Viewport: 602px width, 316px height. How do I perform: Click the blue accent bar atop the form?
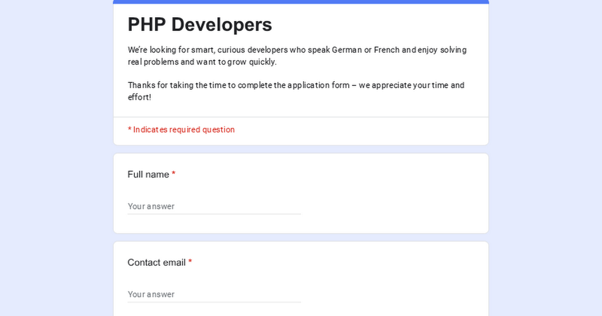click(301, 2)
